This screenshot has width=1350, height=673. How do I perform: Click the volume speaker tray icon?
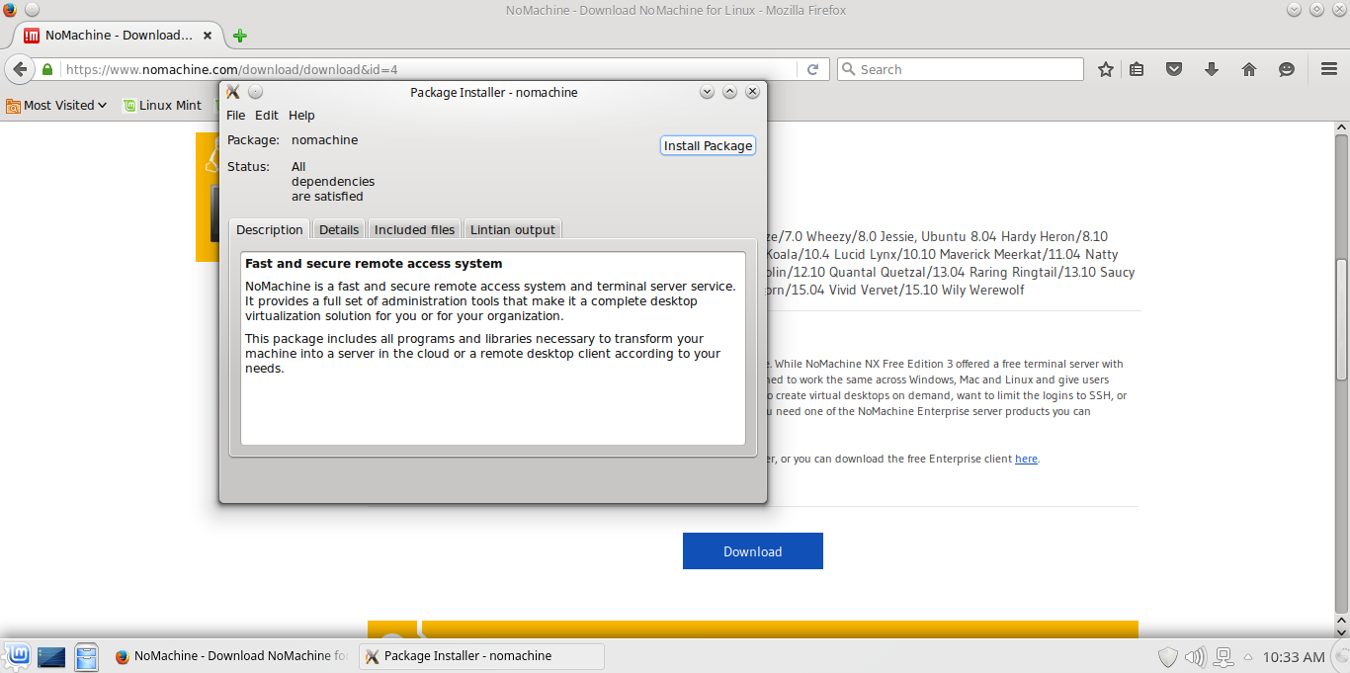coord(1196,656)
